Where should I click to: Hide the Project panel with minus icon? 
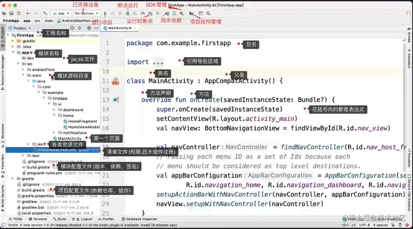[x=96, y=28]
